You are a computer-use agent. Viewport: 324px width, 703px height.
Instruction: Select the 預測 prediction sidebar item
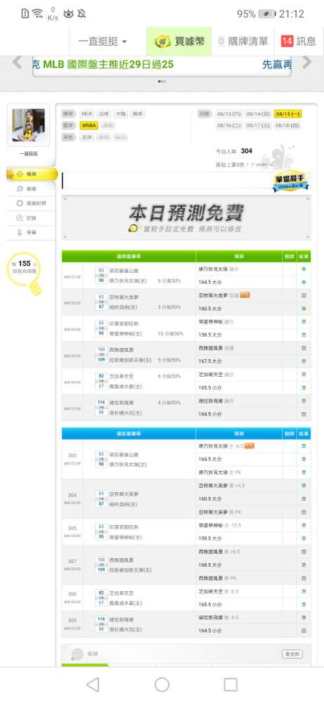(32, 174)
